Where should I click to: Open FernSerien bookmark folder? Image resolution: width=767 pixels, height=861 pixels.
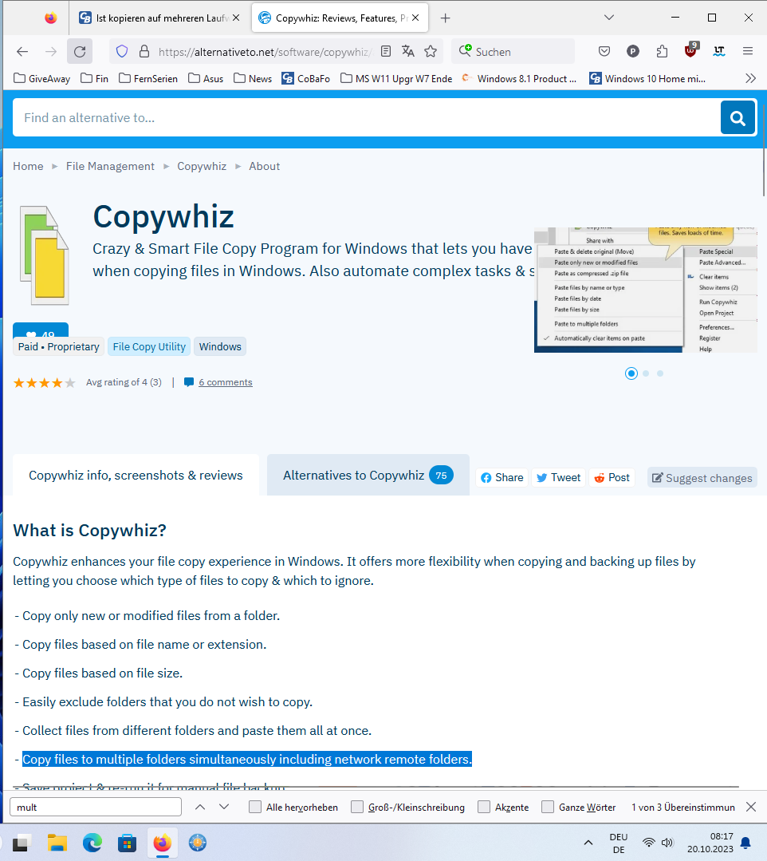(x=148, y=78)
